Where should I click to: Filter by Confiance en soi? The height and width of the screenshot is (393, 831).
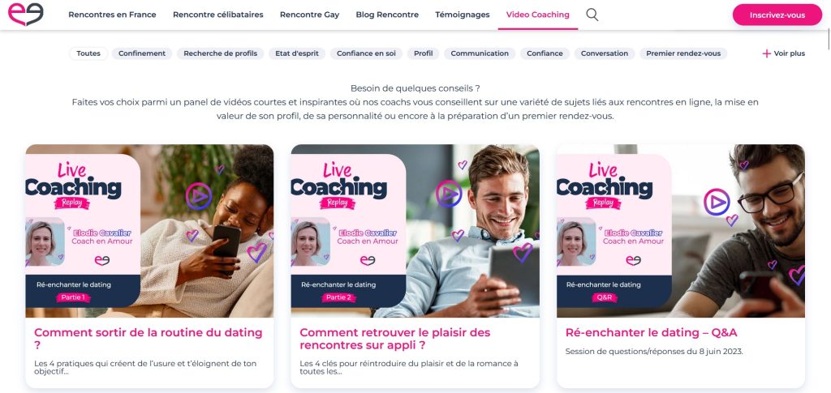coord(366,53)
